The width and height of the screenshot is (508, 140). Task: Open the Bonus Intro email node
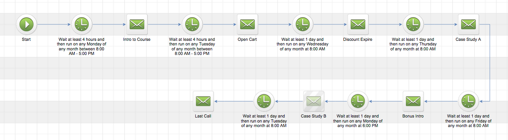pos(413,101)
